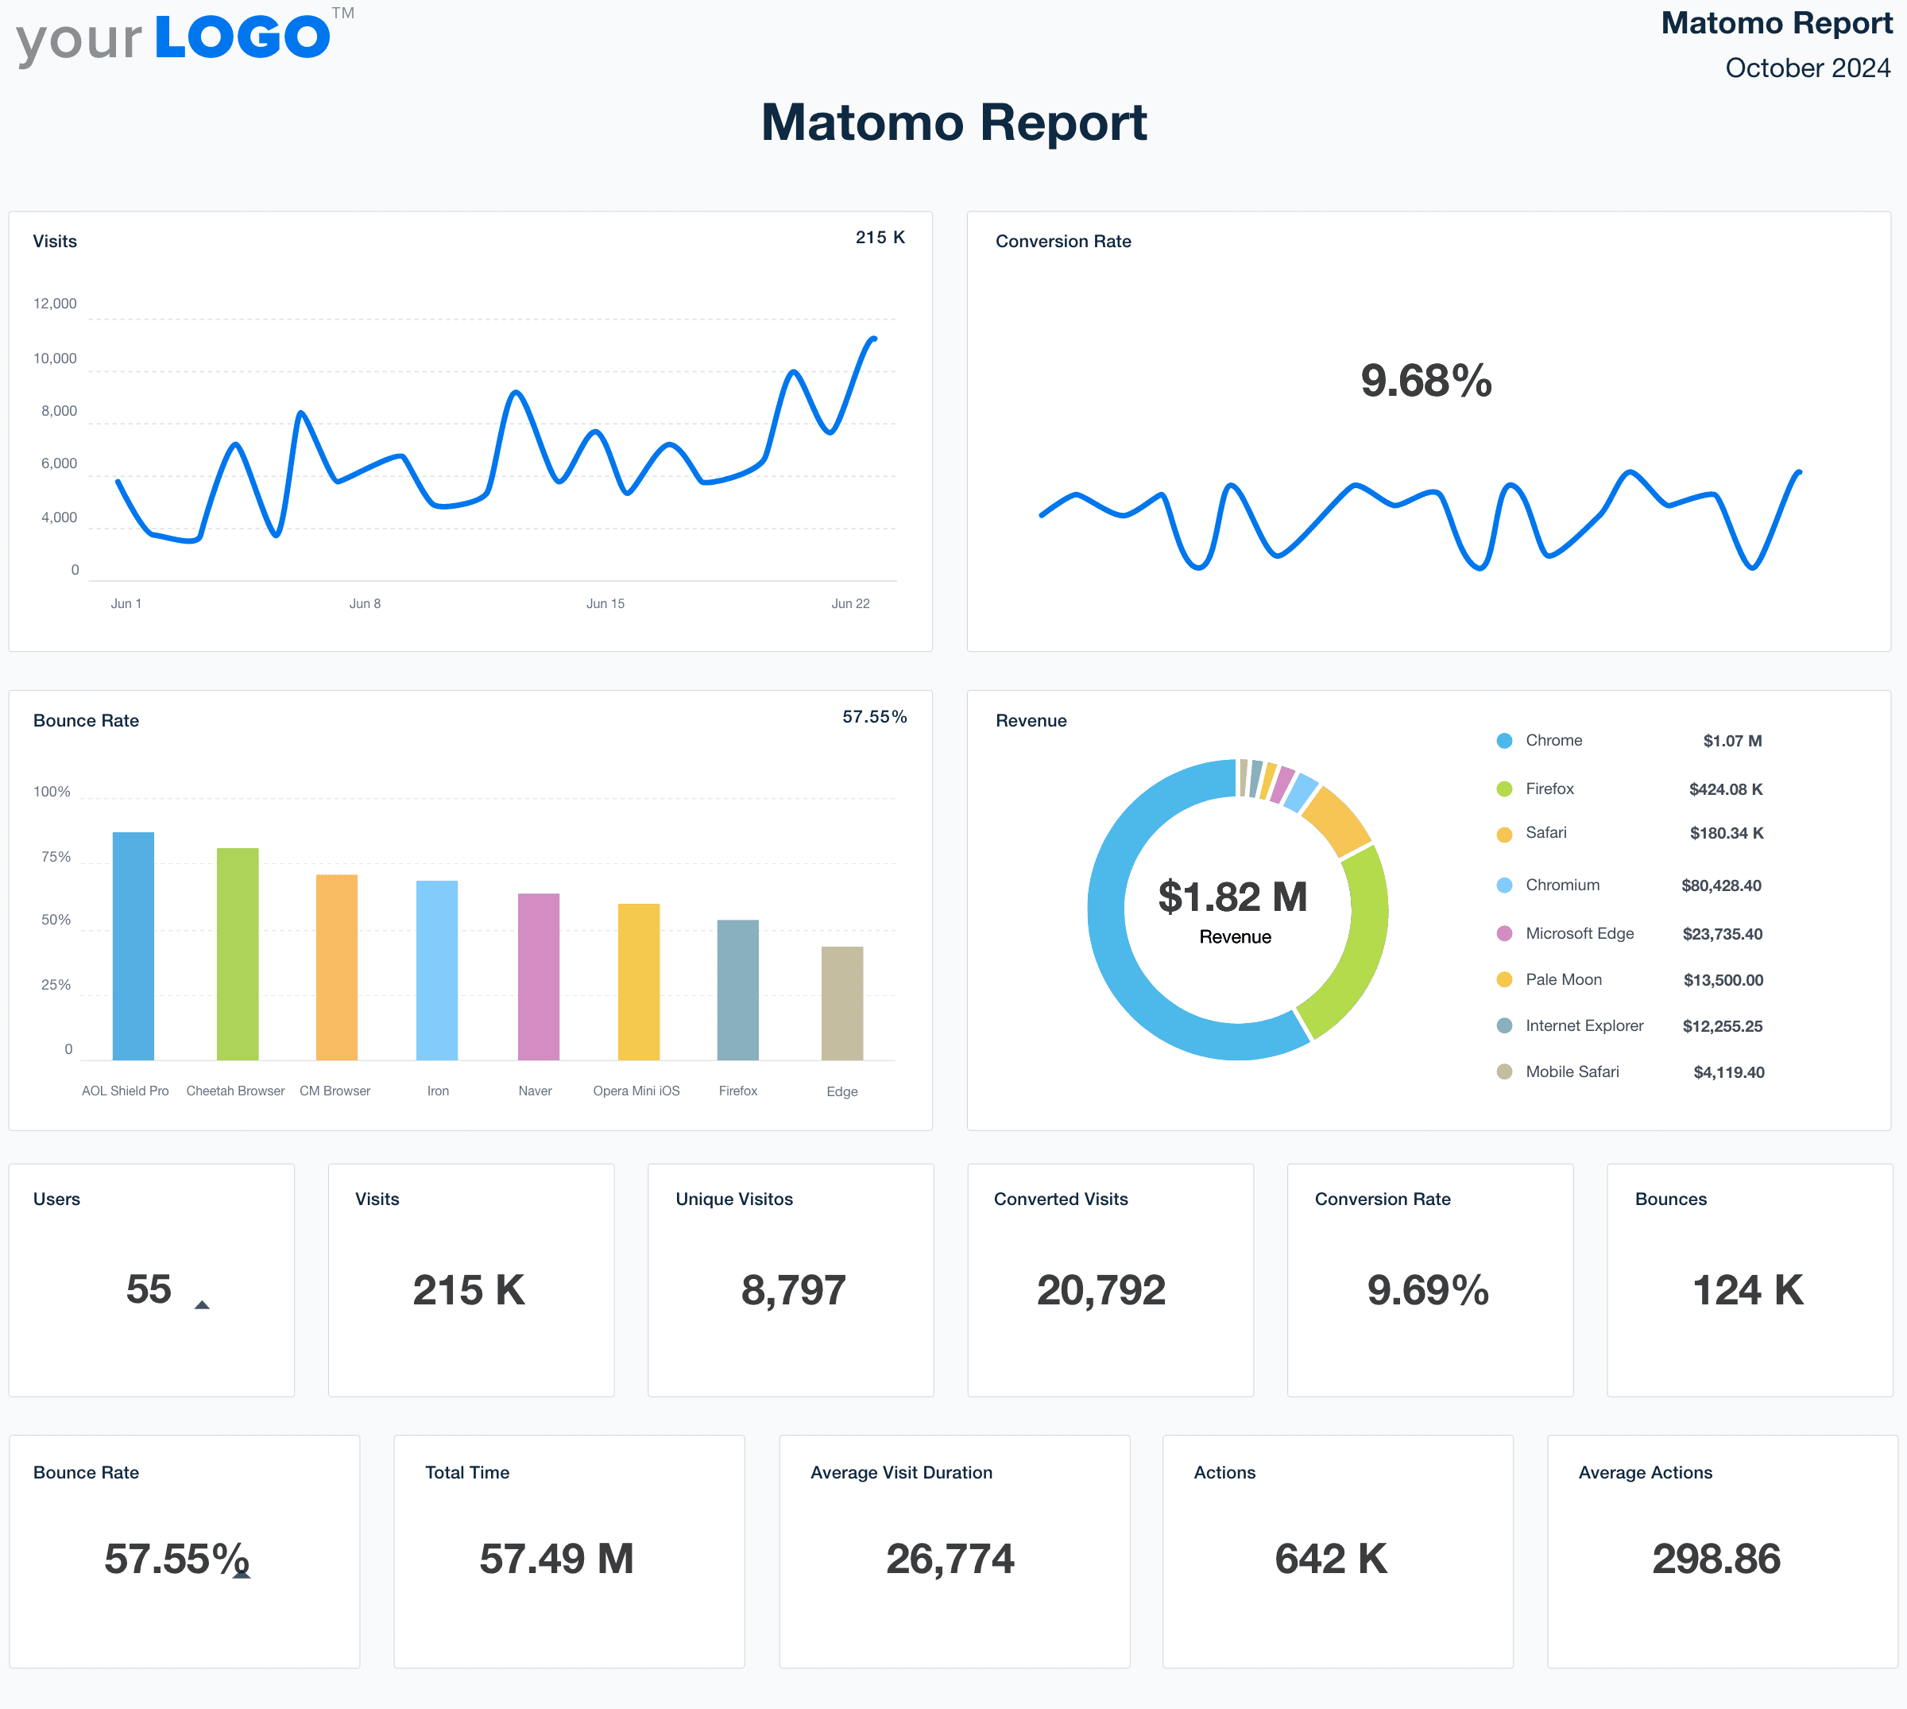Image resolution: width=1907 pixels, height=1709 pixels.
Task: Click the up arrow beside Users 55
Action: [202, 1305]
